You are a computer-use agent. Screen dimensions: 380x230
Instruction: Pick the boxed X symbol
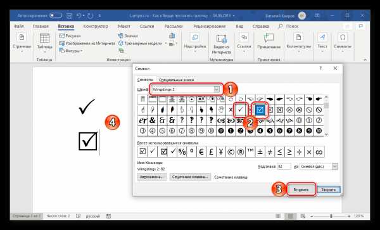279,110
